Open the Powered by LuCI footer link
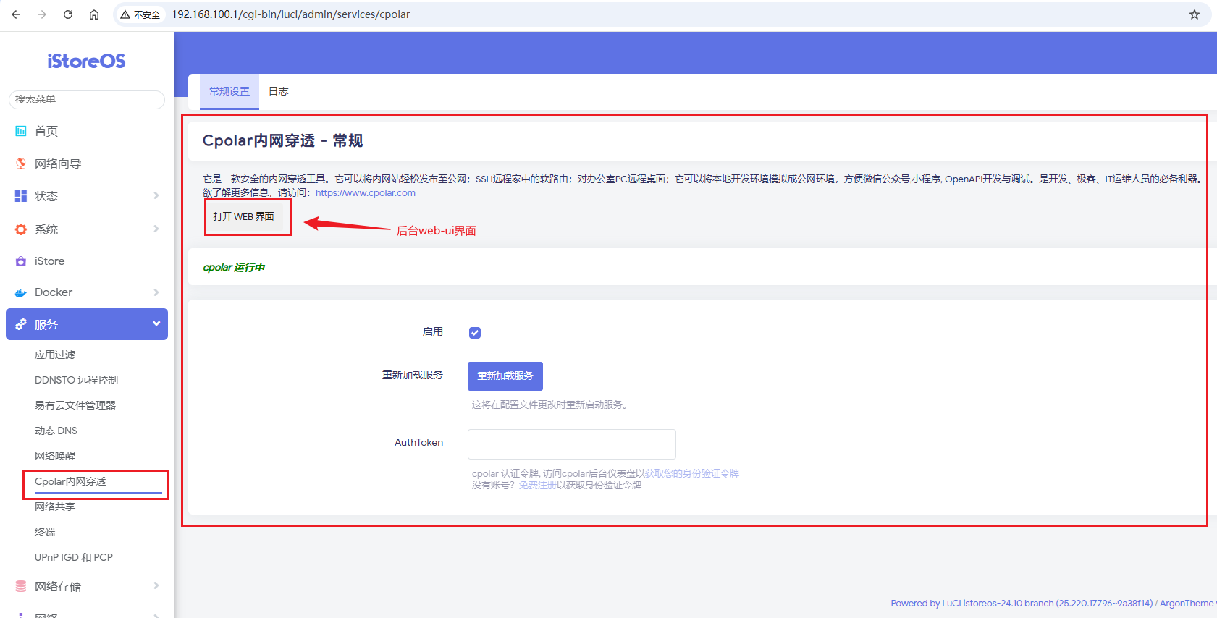Screen dimensions: 1217x618 point(1022,604)
